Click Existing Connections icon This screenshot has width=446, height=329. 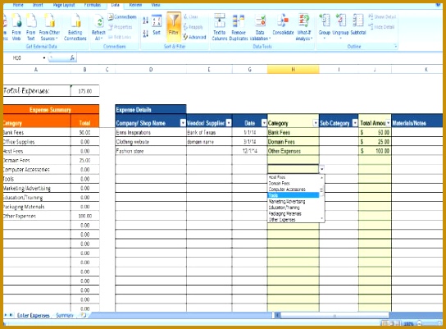pyautogui.click(x=75, y=27)
